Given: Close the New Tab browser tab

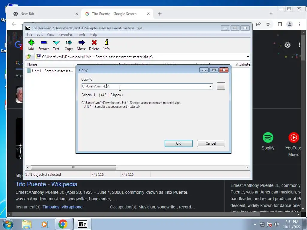Looking at the screenshot, I should click(x=76, y=14).
